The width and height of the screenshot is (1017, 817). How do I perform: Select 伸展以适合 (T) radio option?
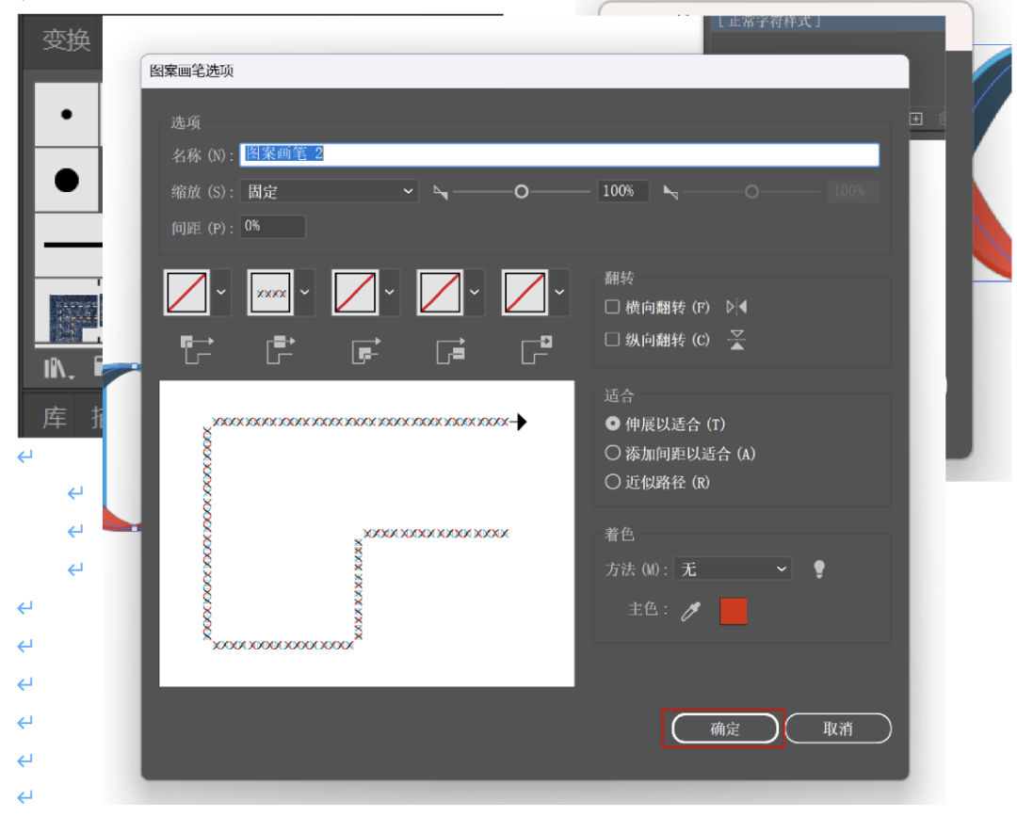pos(612,425)
